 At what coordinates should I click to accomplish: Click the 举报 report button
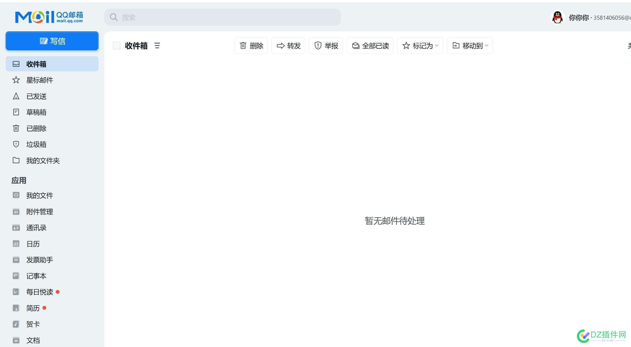click(x=326, y=46)
